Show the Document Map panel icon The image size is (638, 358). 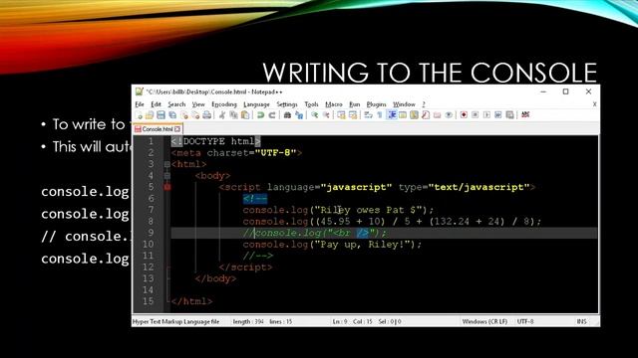[x=414, y=115]
